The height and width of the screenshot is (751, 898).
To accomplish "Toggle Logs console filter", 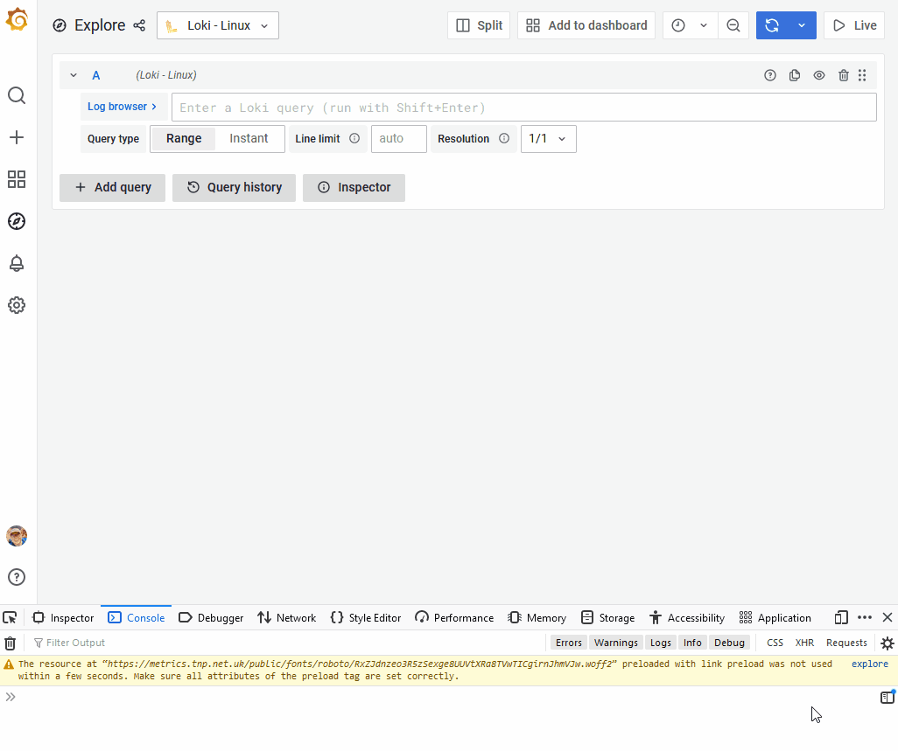I will pos(660,643).
